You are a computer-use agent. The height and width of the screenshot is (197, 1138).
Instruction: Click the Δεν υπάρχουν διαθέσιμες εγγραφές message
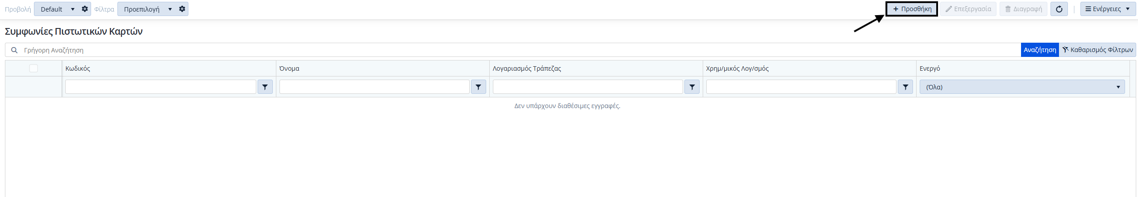coord(567,106)
